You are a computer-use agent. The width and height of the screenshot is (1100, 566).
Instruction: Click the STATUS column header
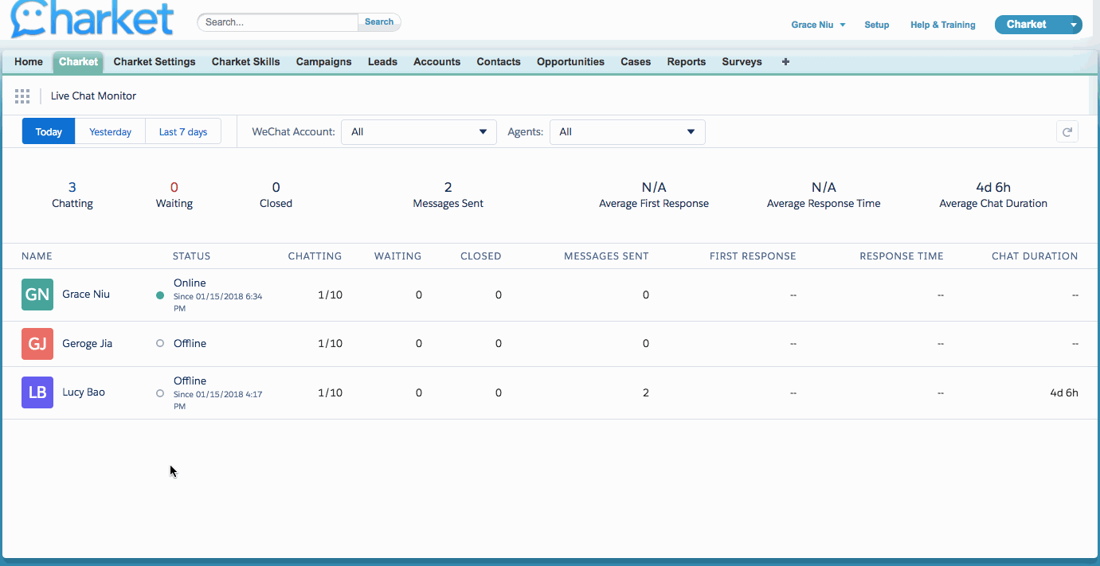coord(192,256)
